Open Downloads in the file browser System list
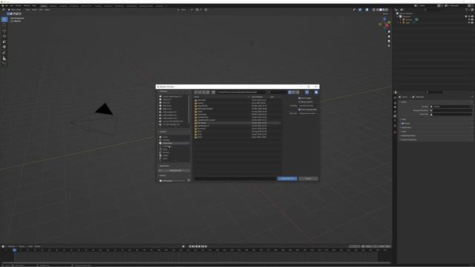This screenshot has width=475, height=267. [167, 147]
